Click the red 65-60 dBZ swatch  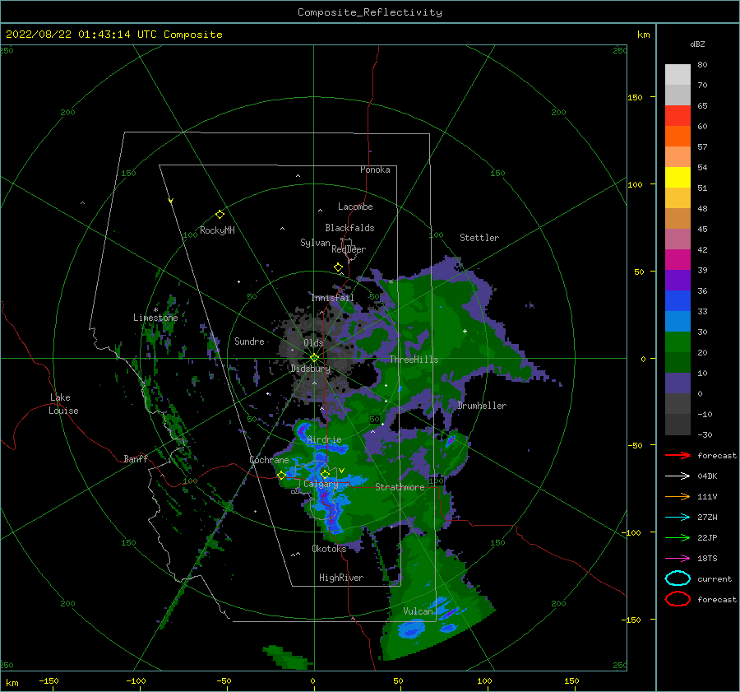(x=678, y=116)
